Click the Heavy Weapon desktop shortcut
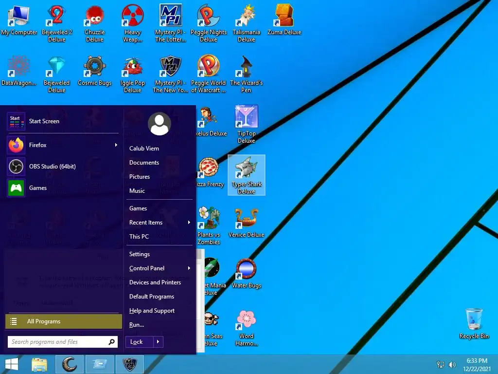Viewport: 498px width, 374px height. click(132, 23)
